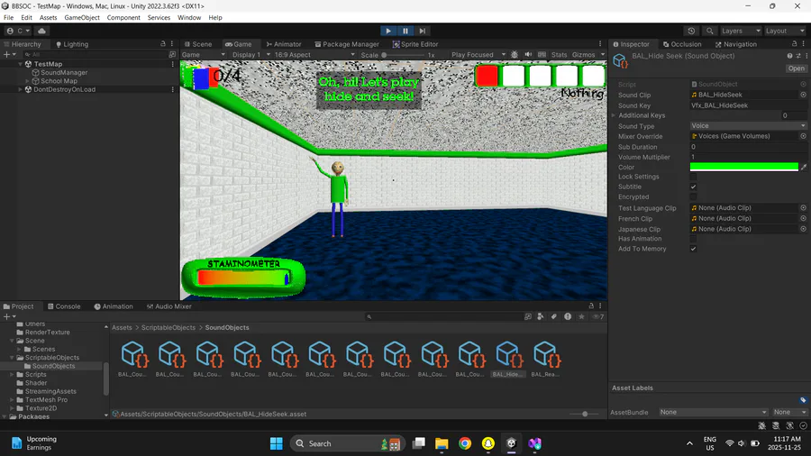Select the SoundObjects folder in Project tree

pos(53,366)
